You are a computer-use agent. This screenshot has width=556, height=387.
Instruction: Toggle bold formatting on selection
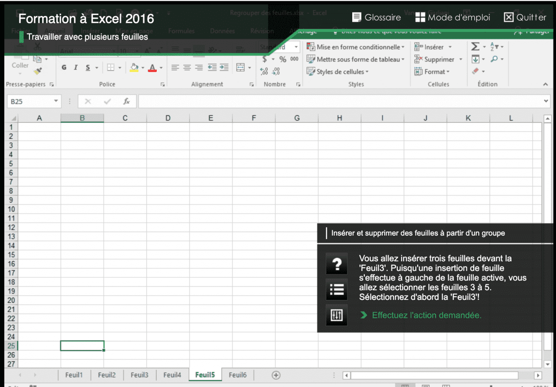tap(63, 68)
